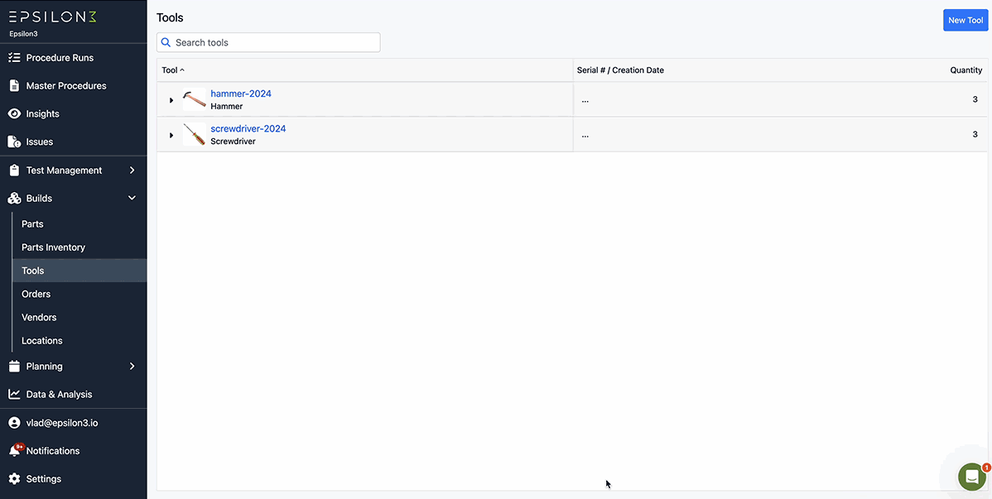Open Settings via the gear icon
This screenshot has height=499, width=992.
(x=13, y=478)
